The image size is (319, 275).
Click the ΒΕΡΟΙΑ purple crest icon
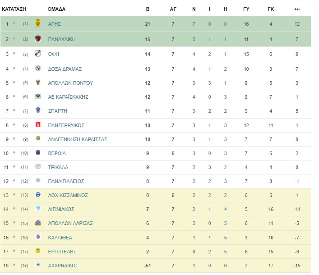click(38, 152)
